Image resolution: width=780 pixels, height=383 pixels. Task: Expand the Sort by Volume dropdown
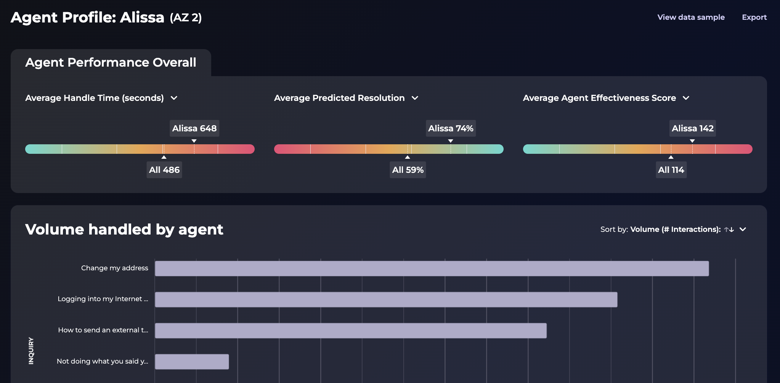tap(743, 229)
